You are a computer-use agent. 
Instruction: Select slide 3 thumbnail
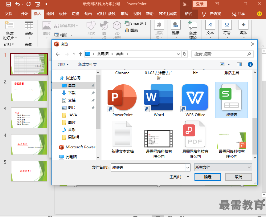29,118
